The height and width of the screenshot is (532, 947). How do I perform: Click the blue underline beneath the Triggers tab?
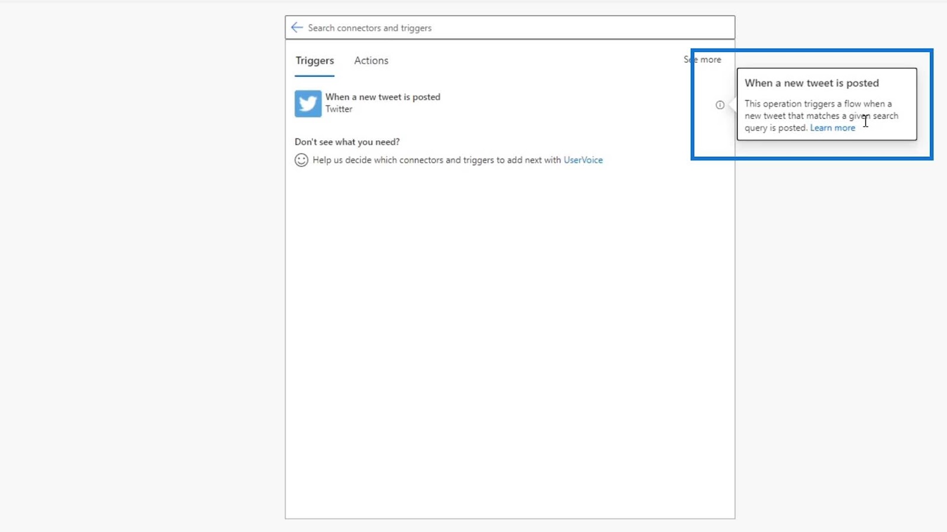tap(314, 76)
